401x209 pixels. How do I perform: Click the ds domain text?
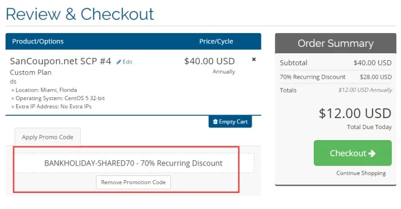[x=13, y=82]
